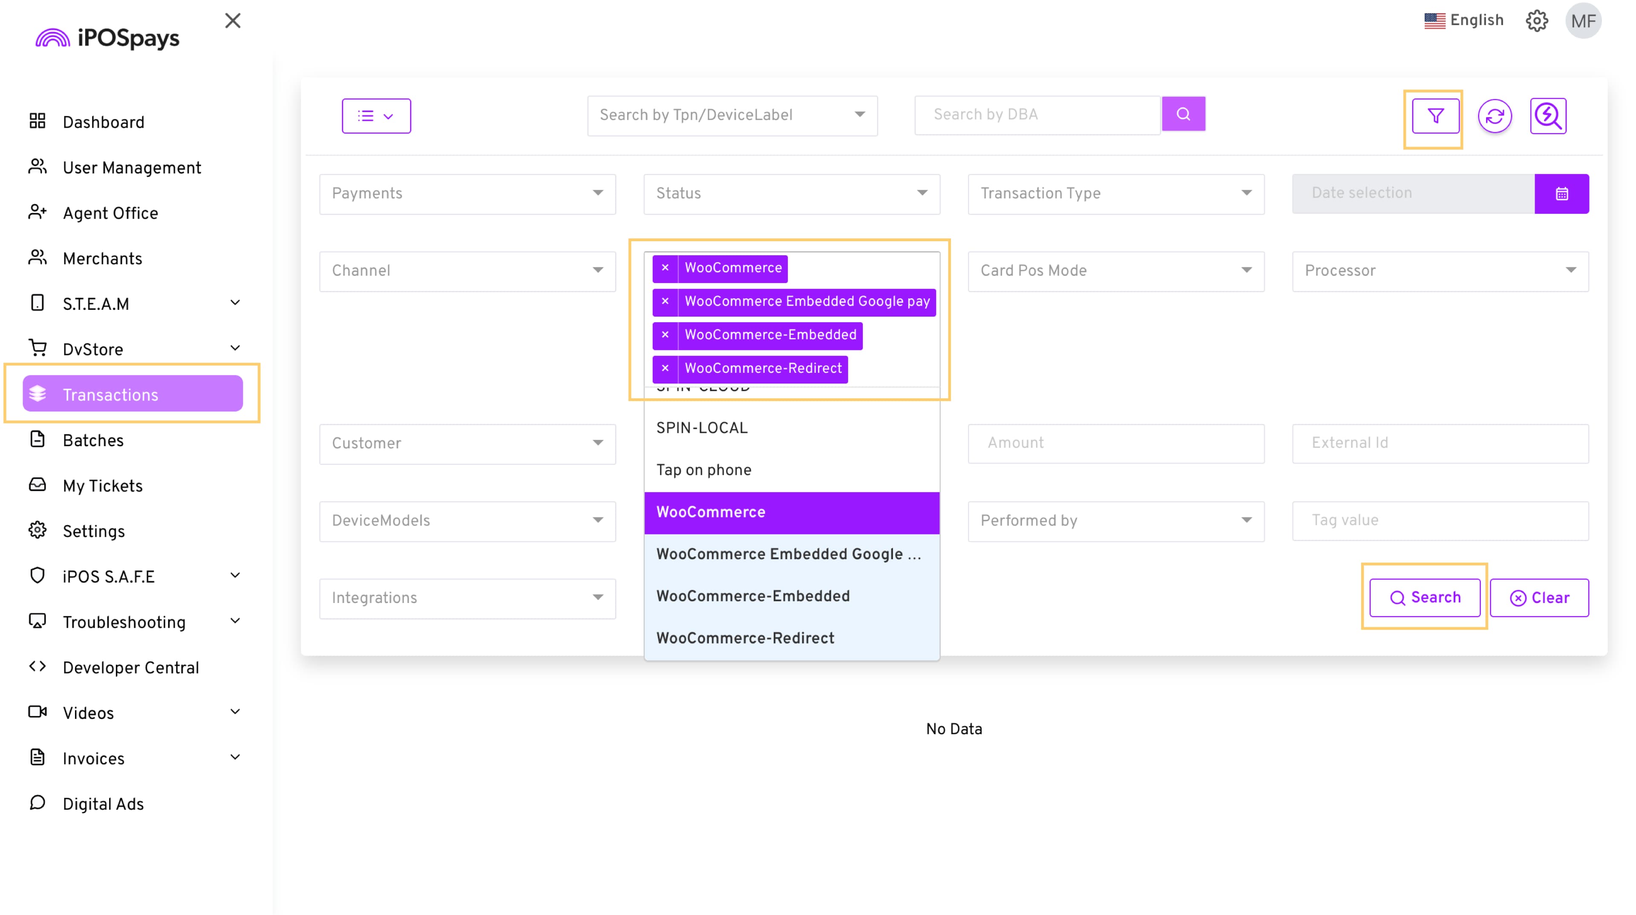Open the Transaction Type dropdown
1636x915 pixels.
1116,194
